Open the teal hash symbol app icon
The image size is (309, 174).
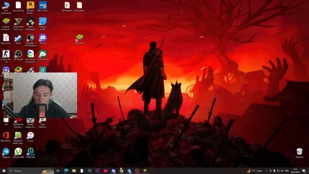42,70
